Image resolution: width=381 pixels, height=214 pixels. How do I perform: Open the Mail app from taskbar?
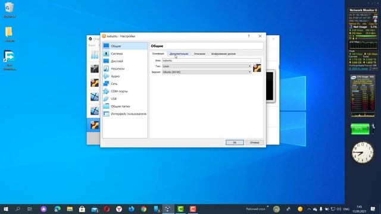click(95, 209)
